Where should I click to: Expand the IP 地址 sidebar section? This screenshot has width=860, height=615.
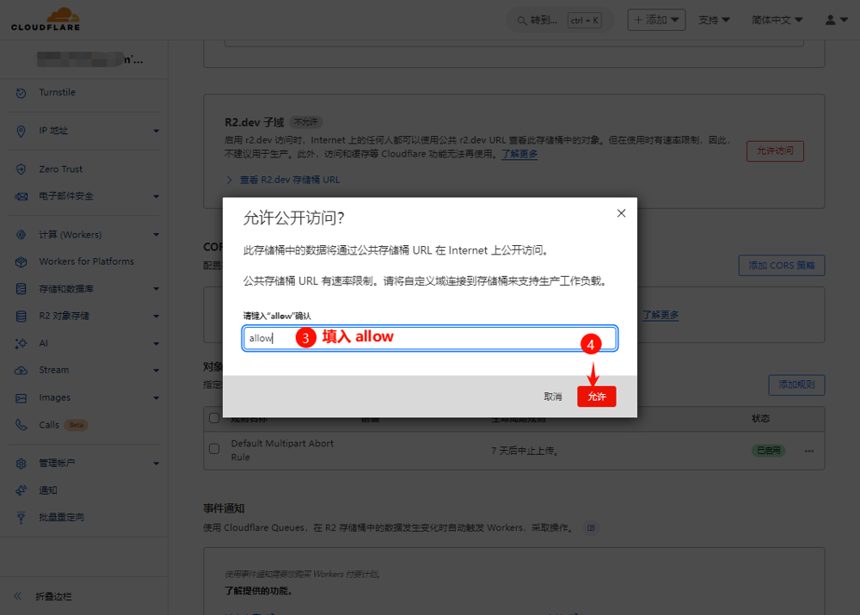point(156,131)
